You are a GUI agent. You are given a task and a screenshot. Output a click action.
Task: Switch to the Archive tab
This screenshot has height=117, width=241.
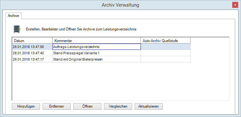tap(13, 16)
